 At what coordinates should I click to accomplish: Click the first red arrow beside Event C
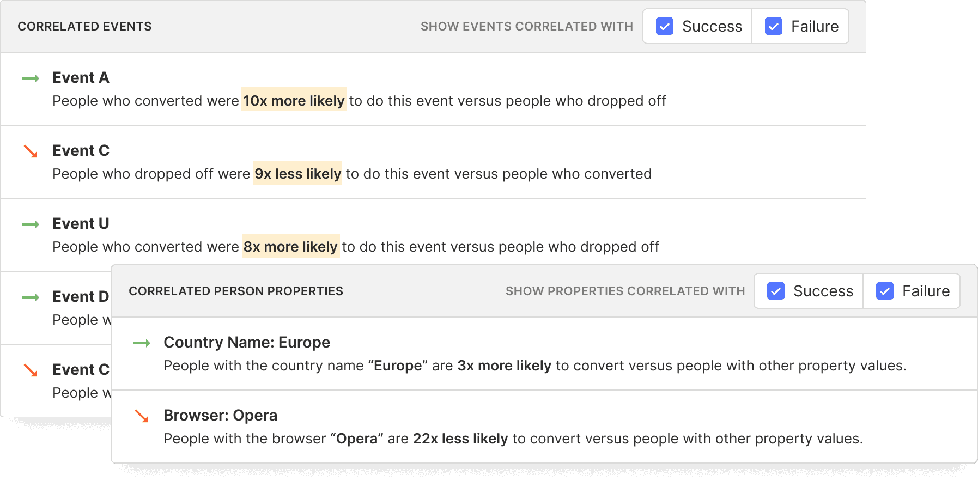[31, 151]
